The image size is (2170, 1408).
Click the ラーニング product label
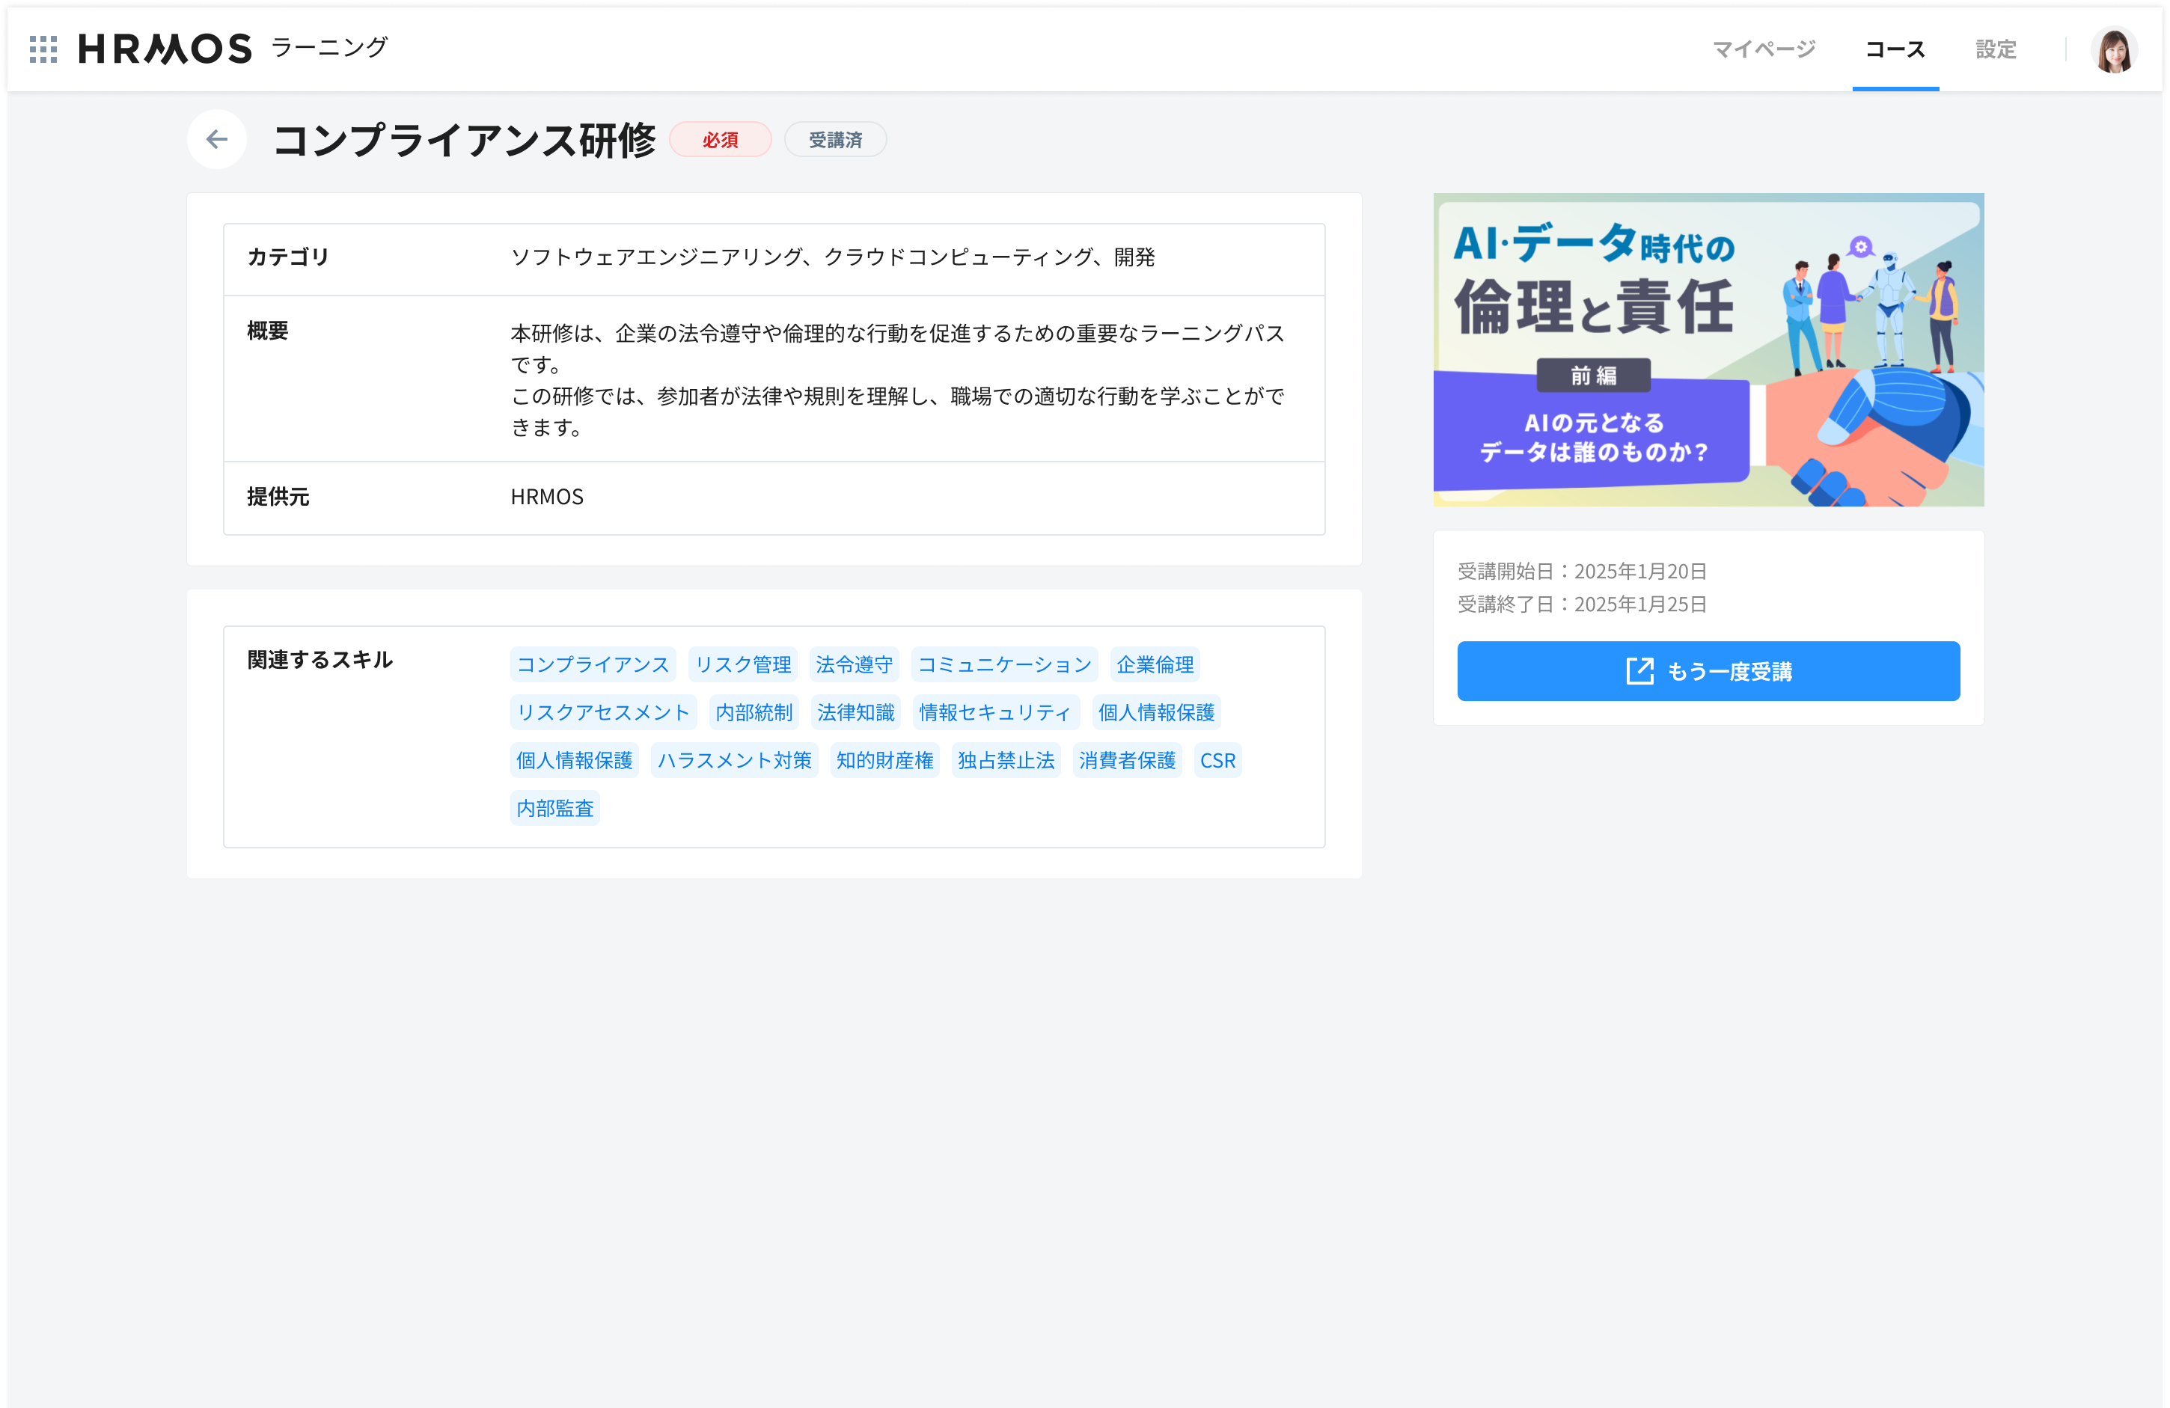(329, 47)
